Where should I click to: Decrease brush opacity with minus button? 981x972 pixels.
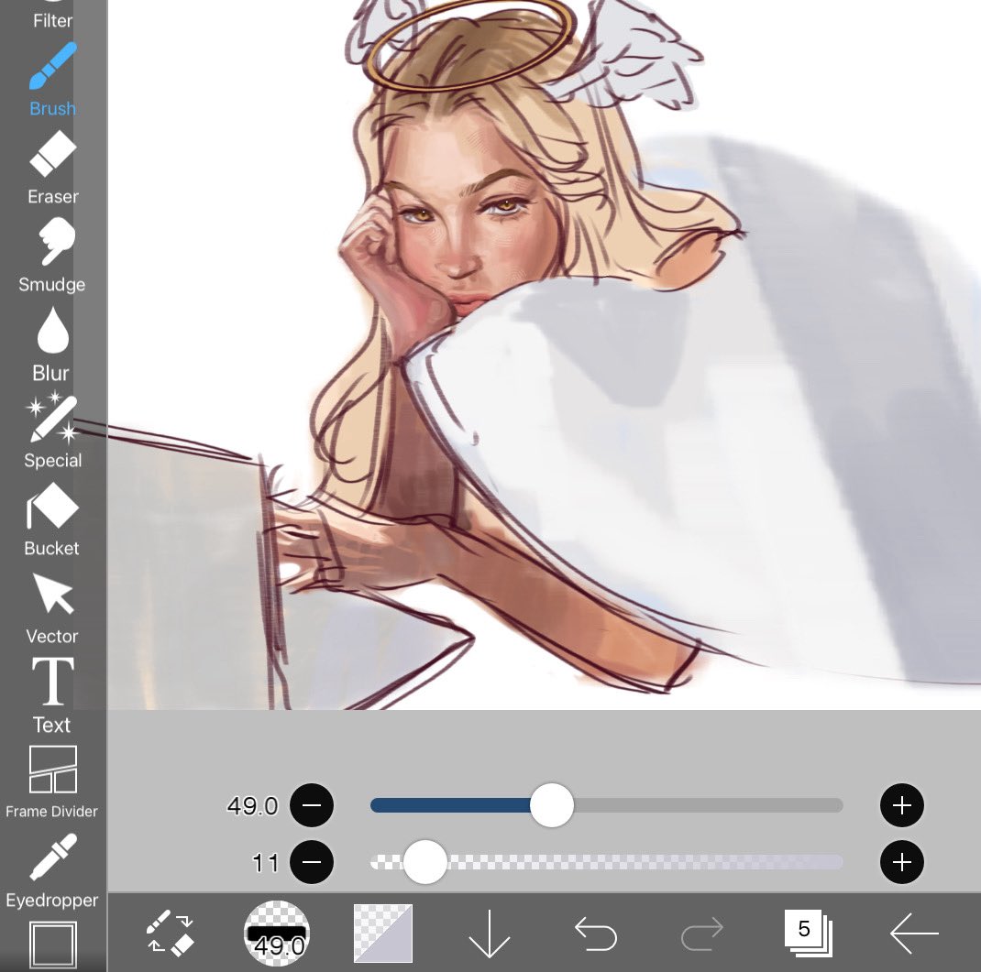tap(312, 862)
